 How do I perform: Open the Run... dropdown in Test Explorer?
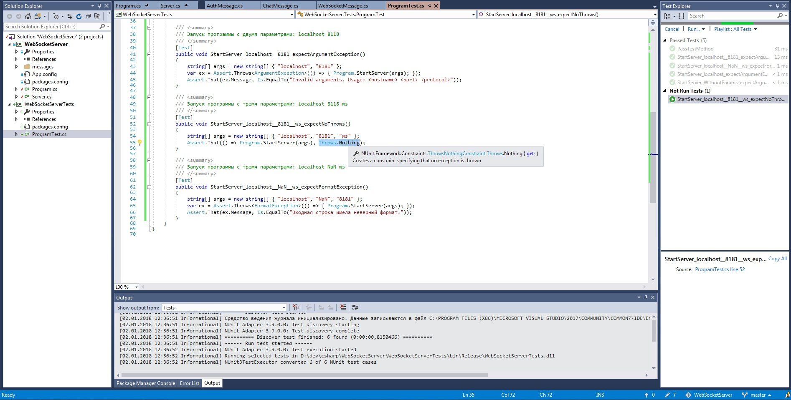[696, 29]
